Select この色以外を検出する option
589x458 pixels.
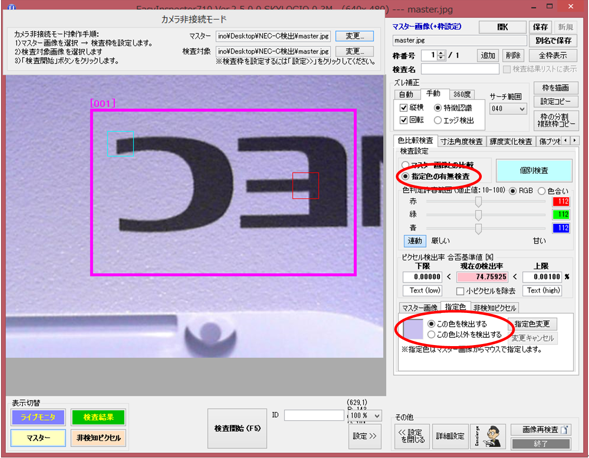coord(431,334)
